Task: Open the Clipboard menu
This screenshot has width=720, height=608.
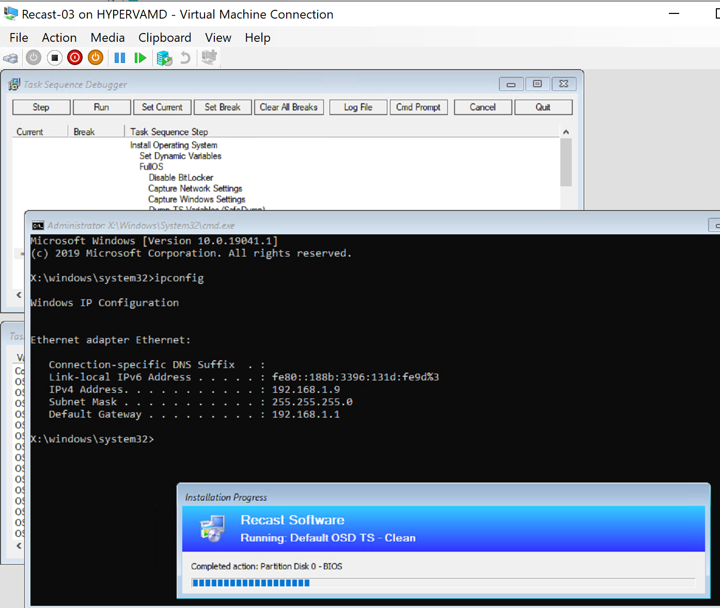Action: (164, 38)
